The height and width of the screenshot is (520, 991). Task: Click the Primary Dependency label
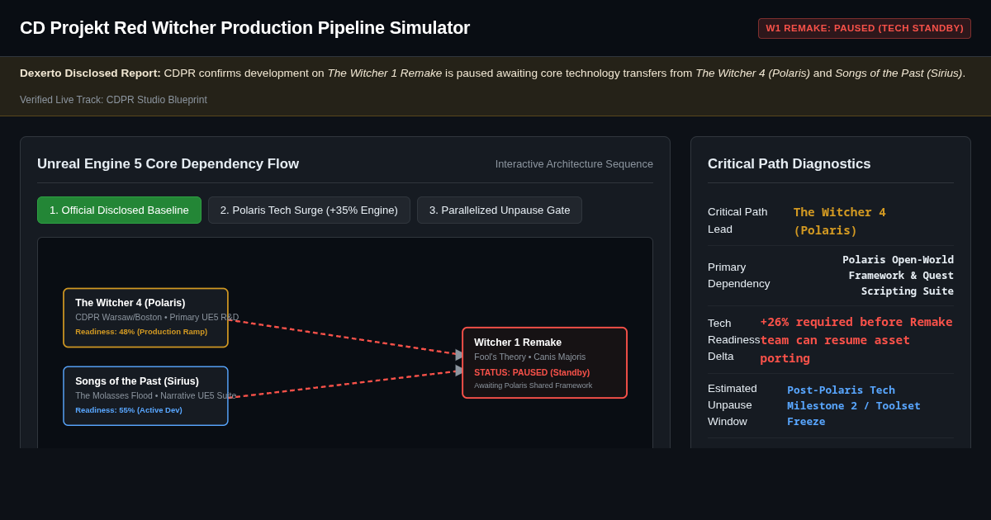click(x=738, y=276)
